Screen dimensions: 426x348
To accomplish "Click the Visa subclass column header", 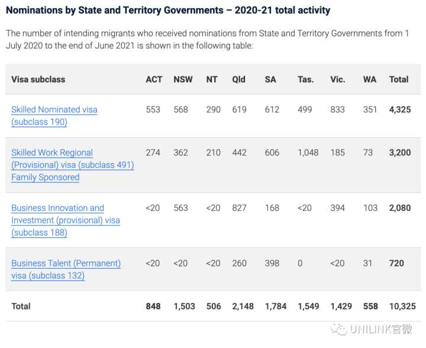I will point(38,80).
